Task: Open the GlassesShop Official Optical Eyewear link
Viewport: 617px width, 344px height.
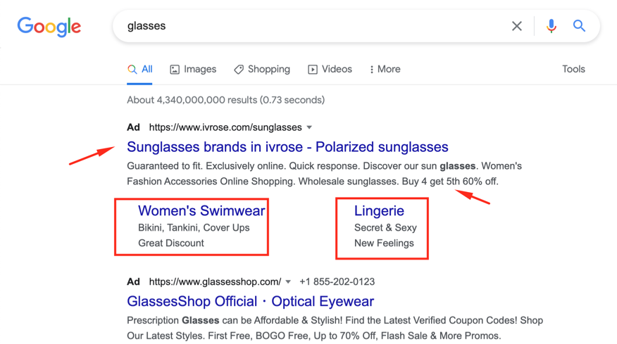Action: [x=250, y=301]
